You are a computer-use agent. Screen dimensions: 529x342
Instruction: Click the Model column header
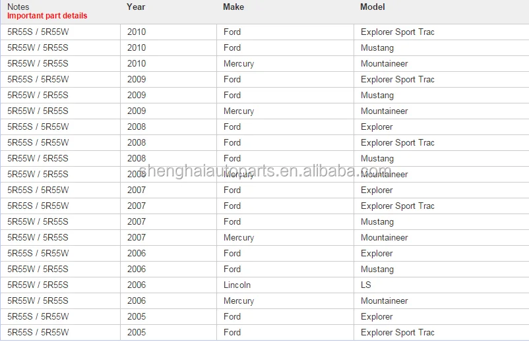pos(373,7)
